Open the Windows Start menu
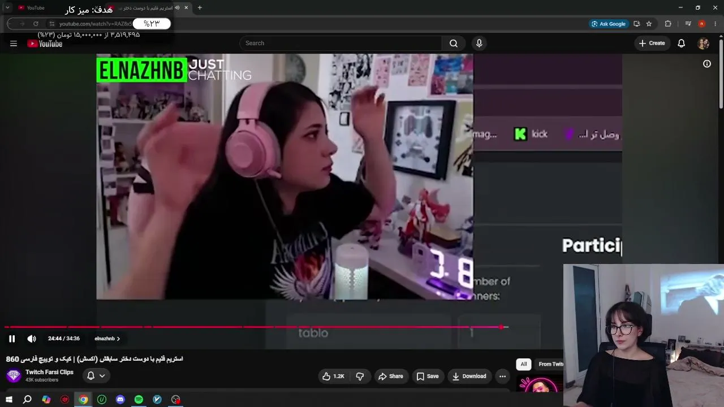 [x=9, y=400]
